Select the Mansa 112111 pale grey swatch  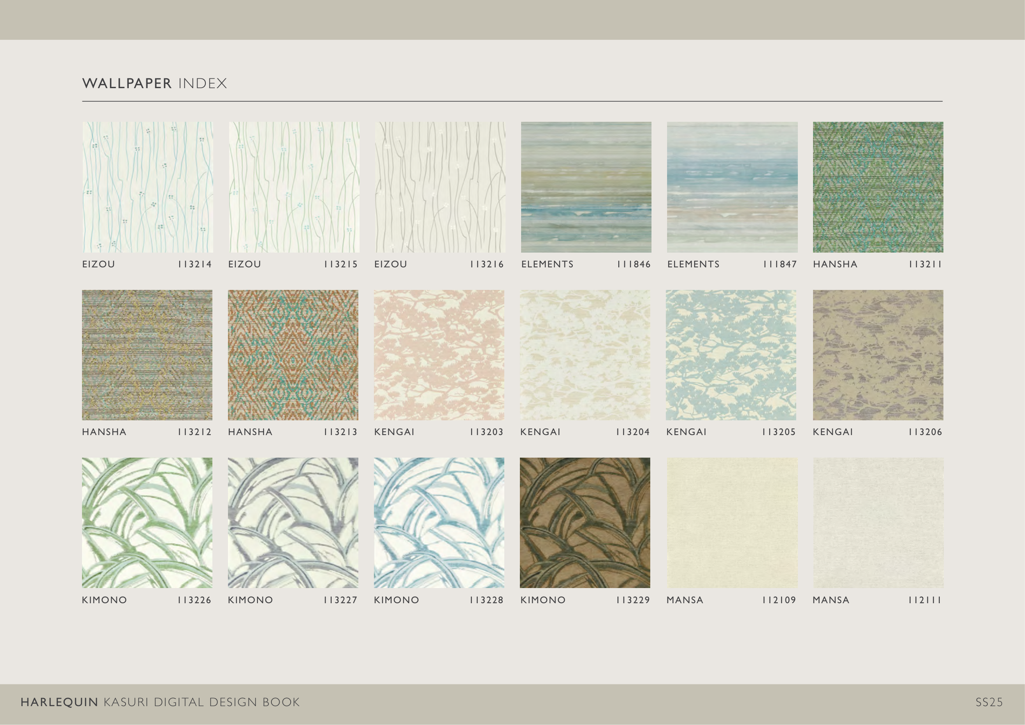pyautogui.click(x=878, y=523)
